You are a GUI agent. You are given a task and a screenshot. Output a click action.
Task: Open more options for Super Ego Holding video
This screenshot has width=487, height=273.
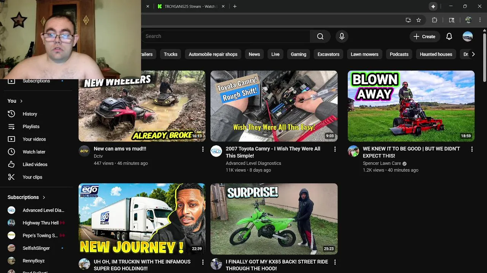203,262
